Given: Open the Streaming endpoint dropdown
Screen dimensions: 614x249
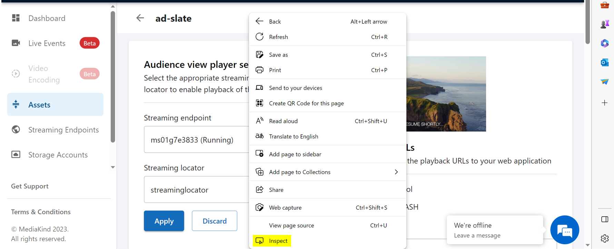Looking at the screenshot, I should [196, 139].
